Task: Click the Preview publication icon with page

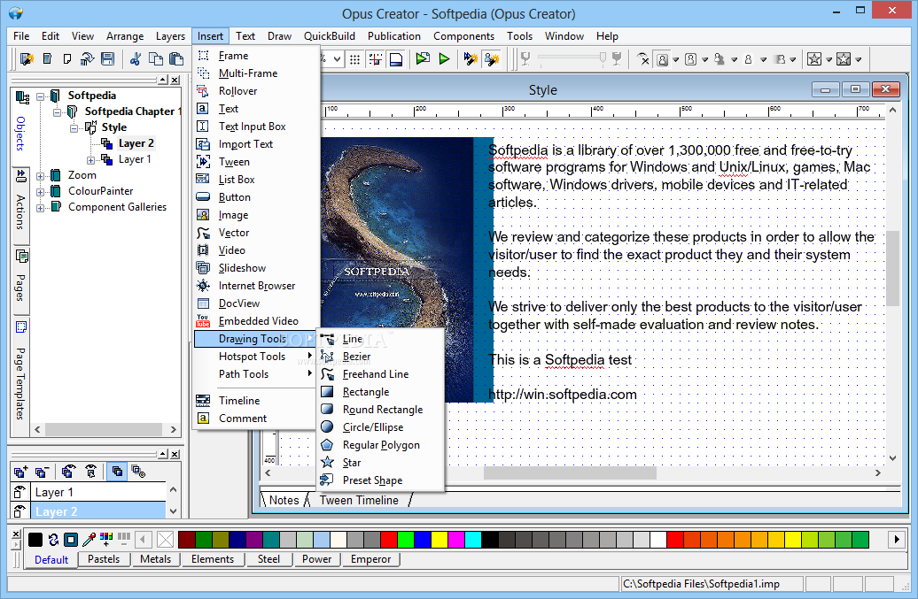Action: tap(423, 59)
